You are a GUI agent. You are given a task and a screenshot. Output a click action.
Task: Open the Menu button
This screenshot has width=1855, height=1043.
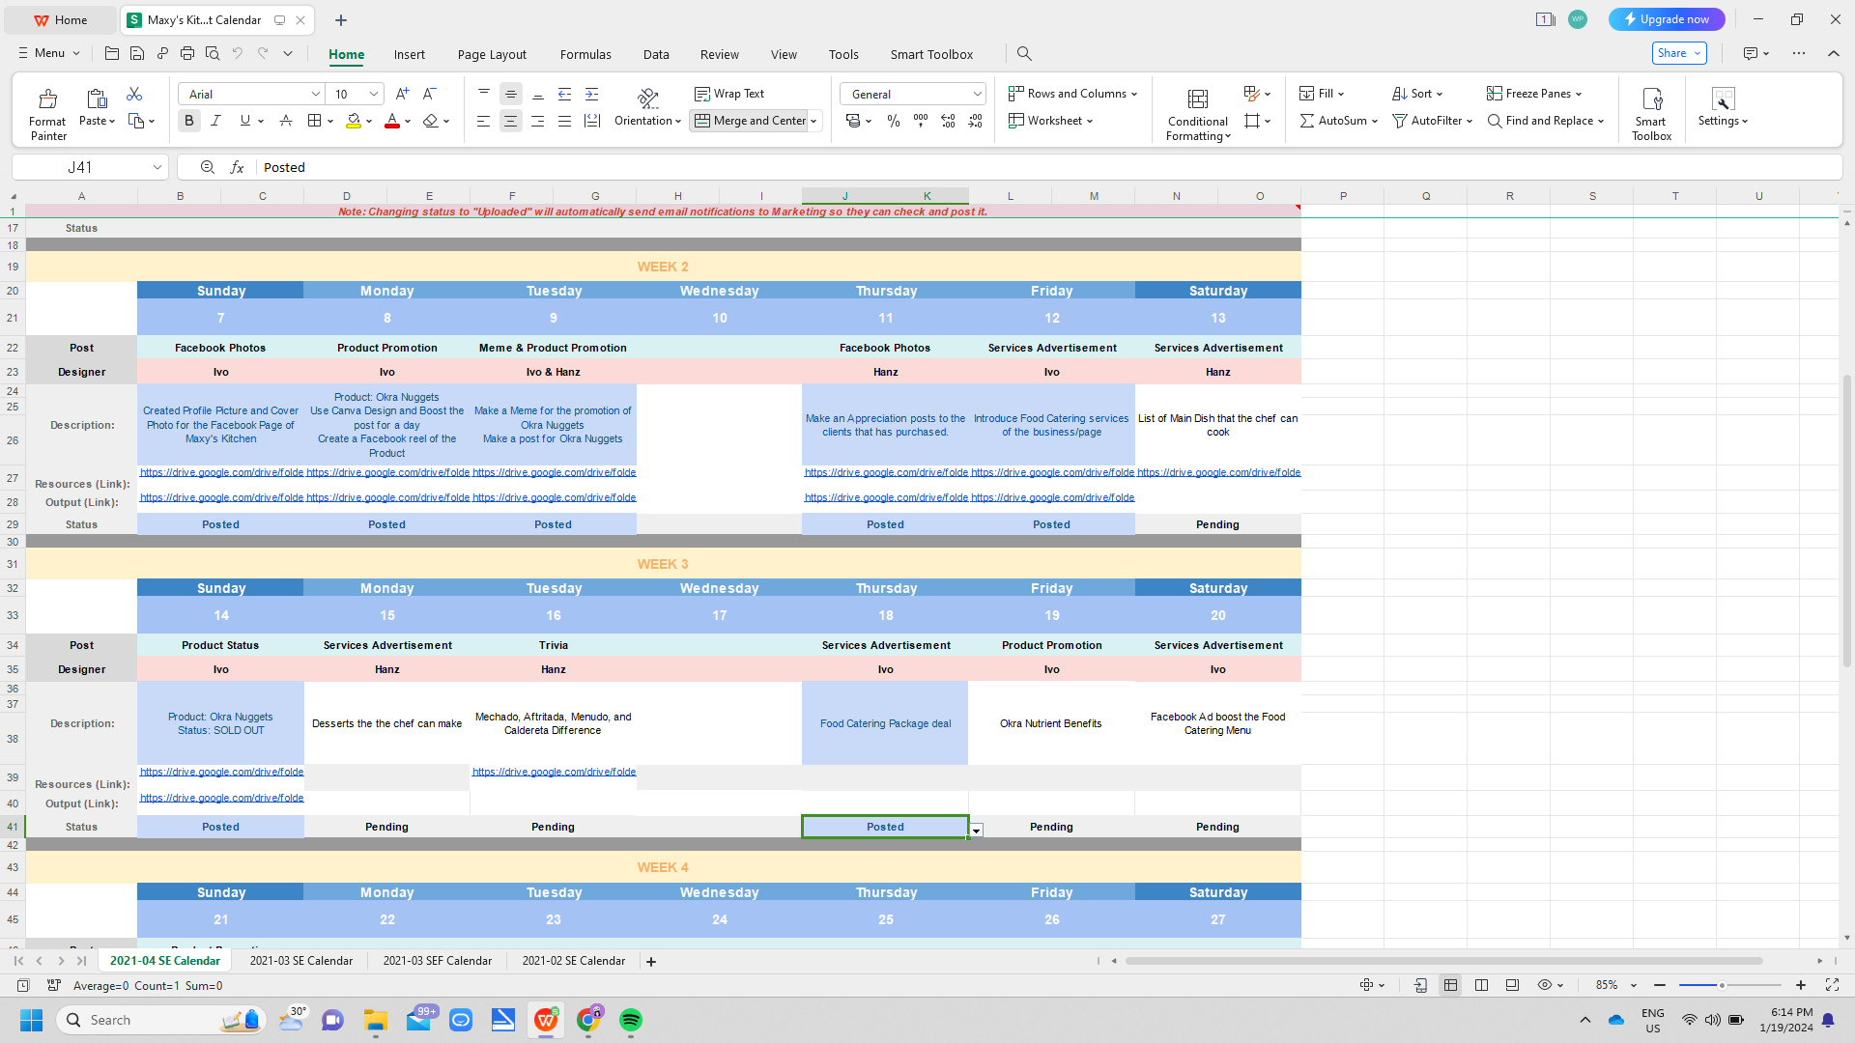tap(48, 53)
